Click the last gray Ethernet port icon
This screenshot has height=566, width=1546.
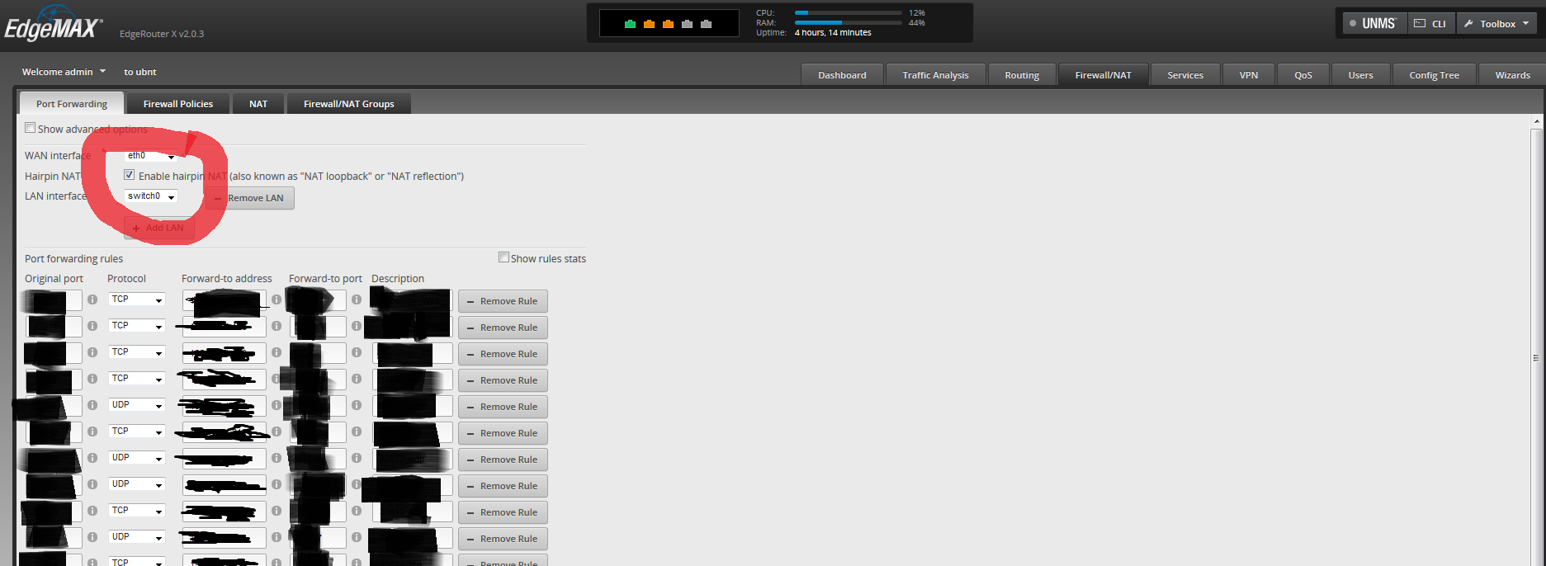[706, 24]
